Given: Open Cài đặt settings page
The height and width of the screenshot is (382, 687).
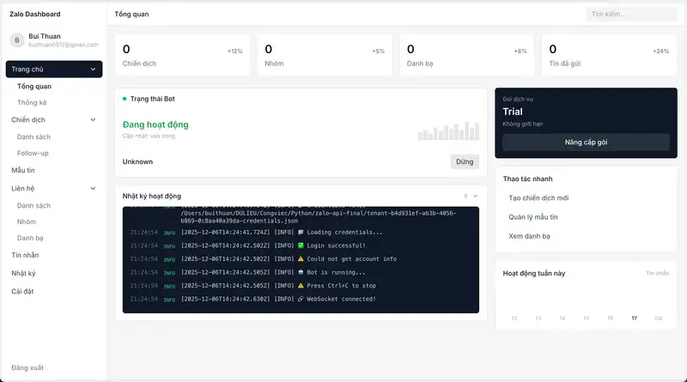Looking at the screenshot, I should (x=22, y=291).
